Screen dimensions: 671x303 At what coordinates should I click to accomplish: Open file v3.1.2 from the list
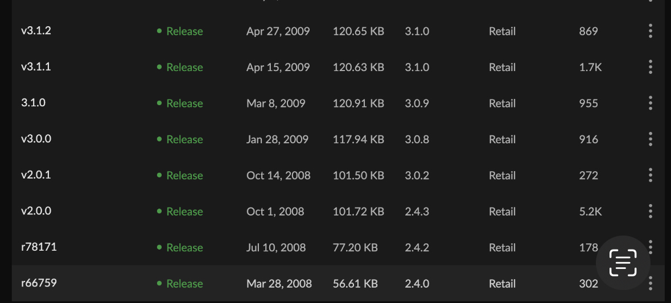point(36,31)
